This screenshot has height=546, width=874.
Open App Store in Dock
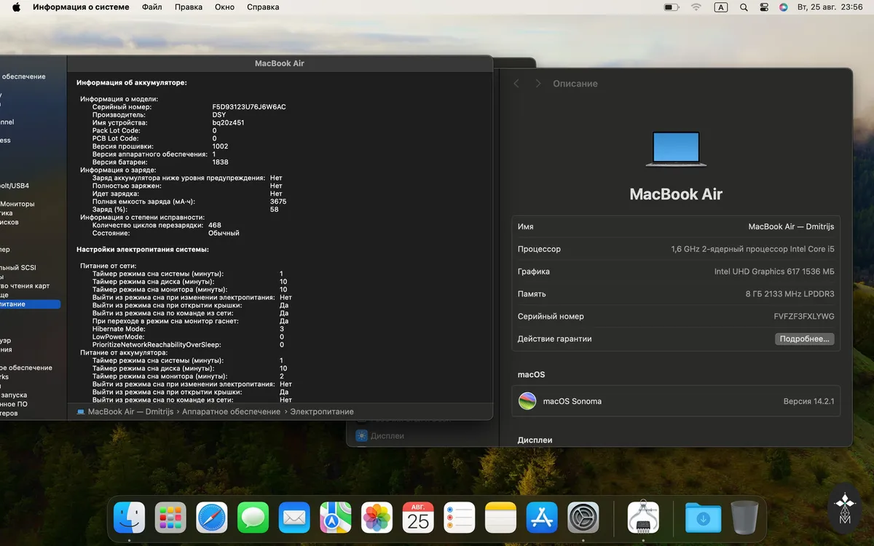point(542,518)
